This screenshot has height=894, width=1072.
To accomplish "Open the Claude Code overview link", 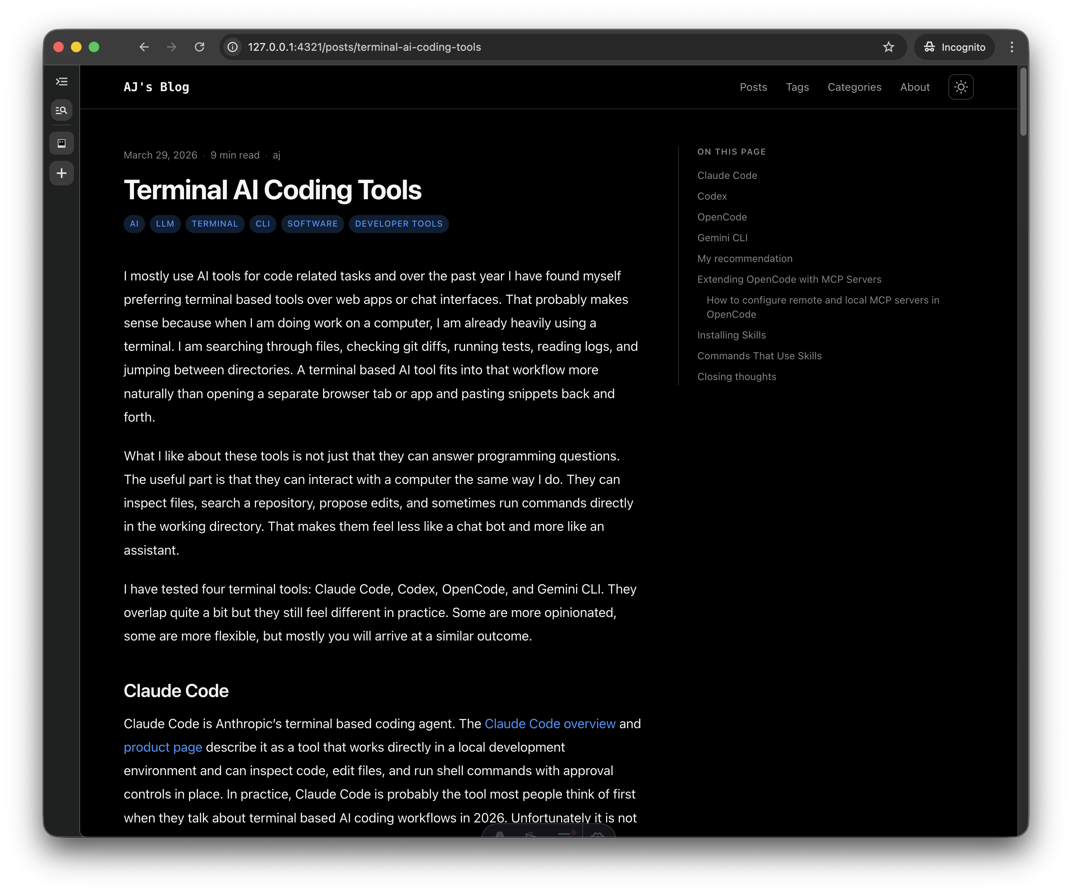I will (x=550, y=724).
